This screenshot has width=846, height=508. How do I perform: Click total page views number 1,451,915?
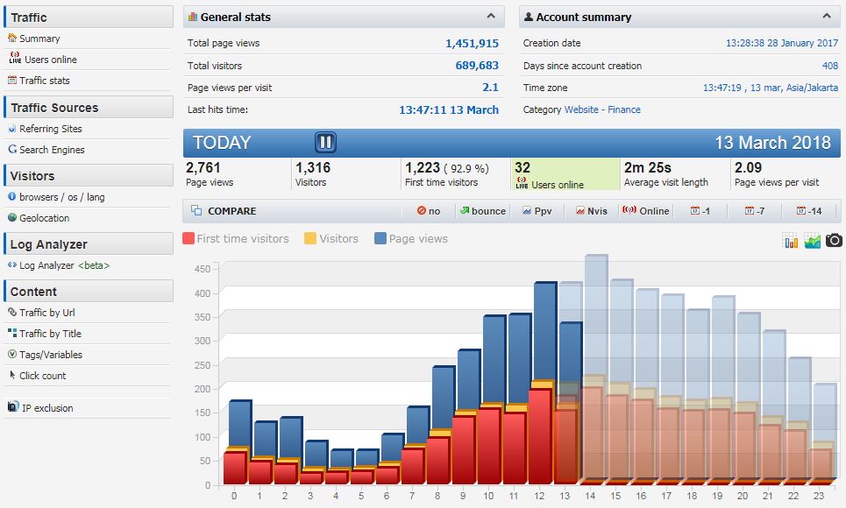[472, 43]
